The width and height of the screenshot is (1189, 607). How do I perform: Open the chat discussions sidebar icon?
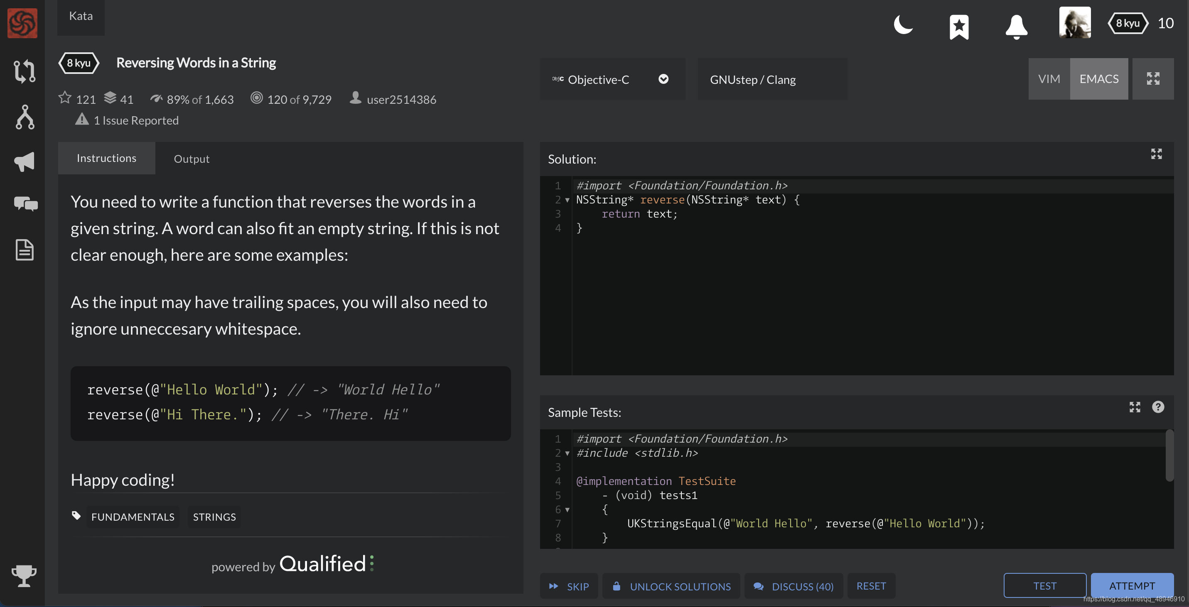pos(25,203)
